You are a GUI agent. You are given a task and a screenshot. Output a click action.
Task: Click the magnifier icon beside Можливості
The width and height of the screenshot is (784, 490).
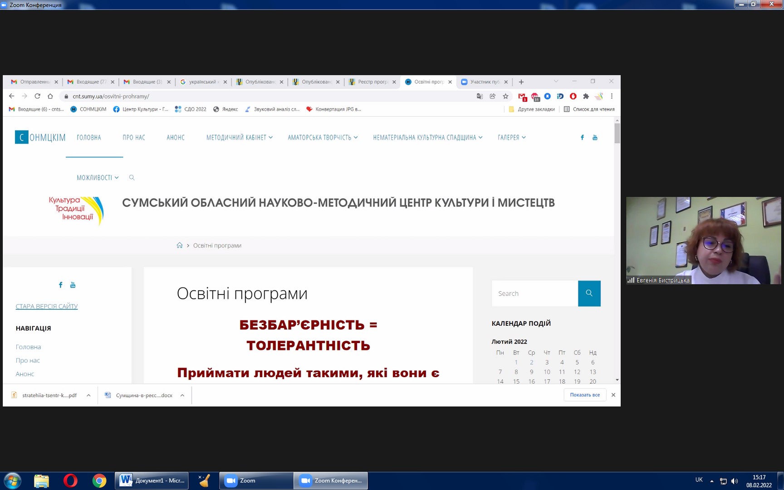tap(132, 177)
